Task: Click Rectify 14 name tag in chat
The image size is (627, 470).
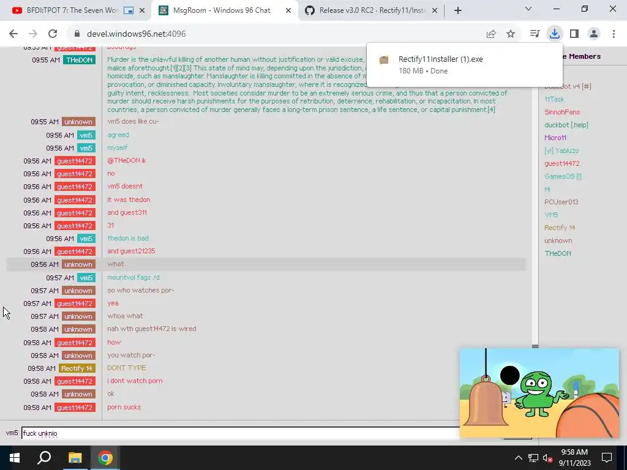Action: [x=77, y=368]
